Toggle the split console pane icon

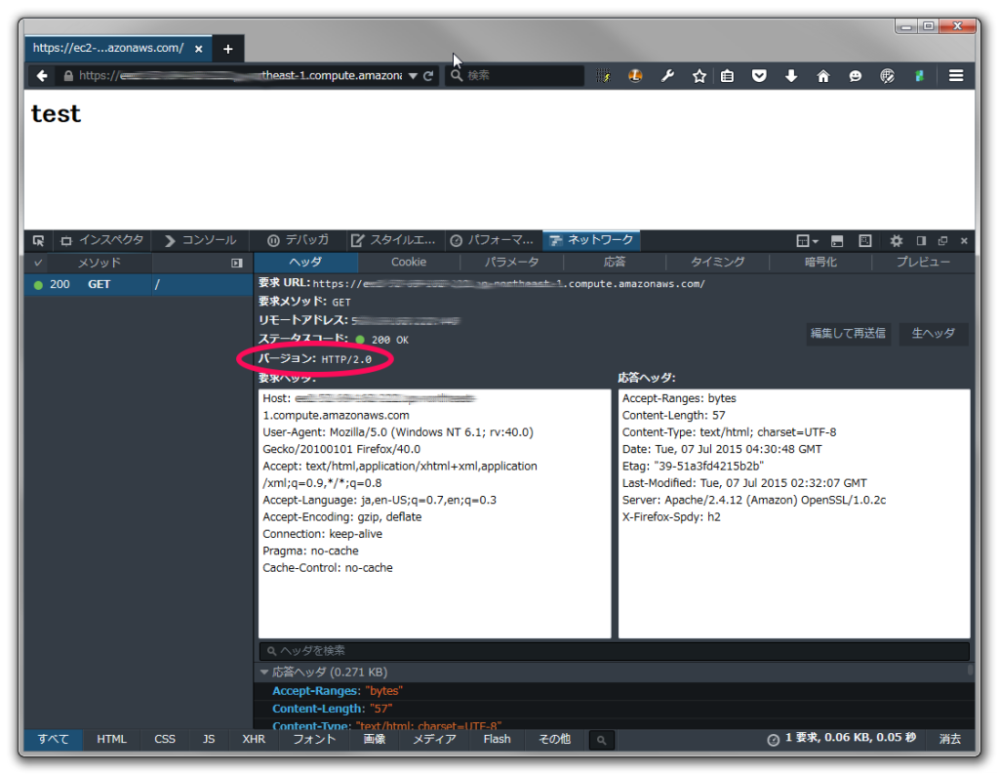836,240
